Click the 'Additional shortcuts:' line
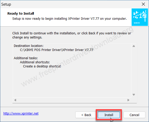 35,62
